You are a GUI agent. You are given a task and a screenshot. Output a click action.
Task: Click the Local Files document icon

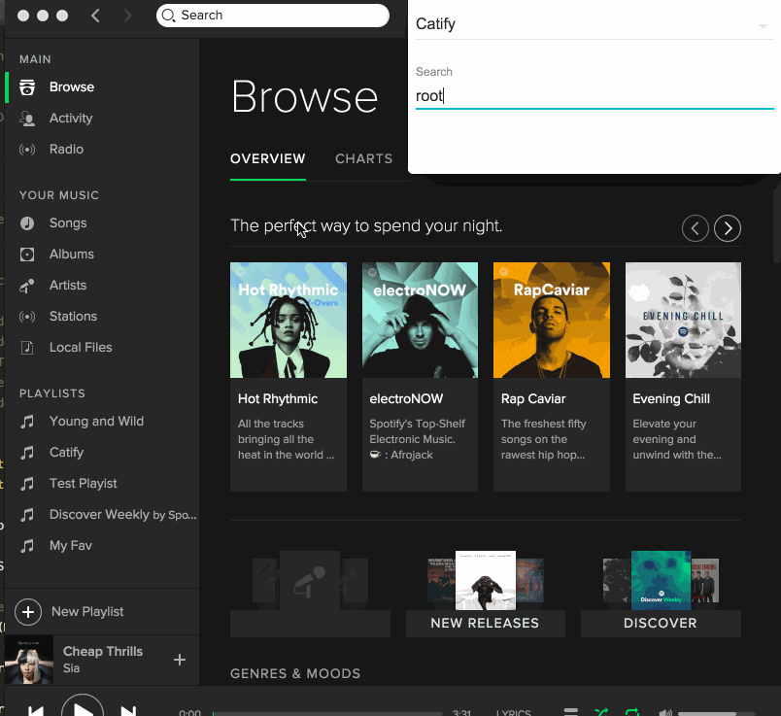click(27, 347)
